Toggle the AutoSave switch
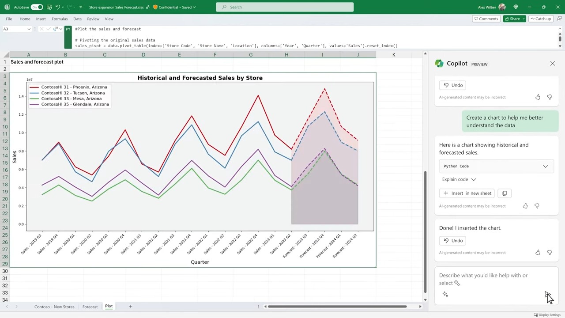Screen dimensions: 565x318 (x=37, y=7)
